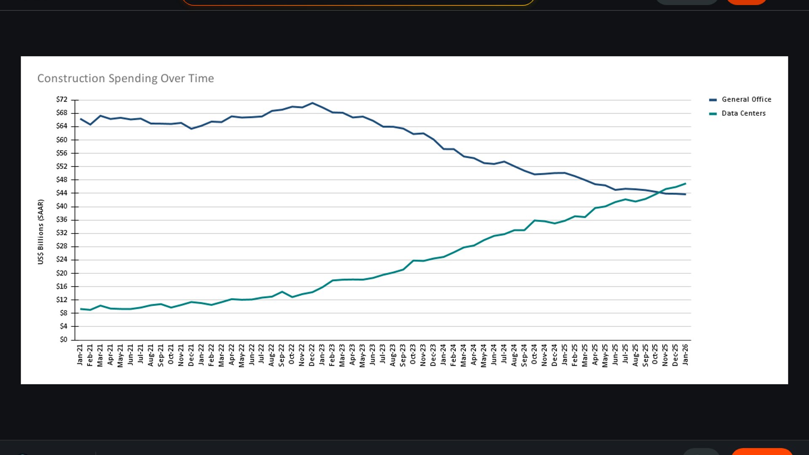
Task: Click the gray button at top right edge
Action: pyautogui.click(x=686, y=2)
